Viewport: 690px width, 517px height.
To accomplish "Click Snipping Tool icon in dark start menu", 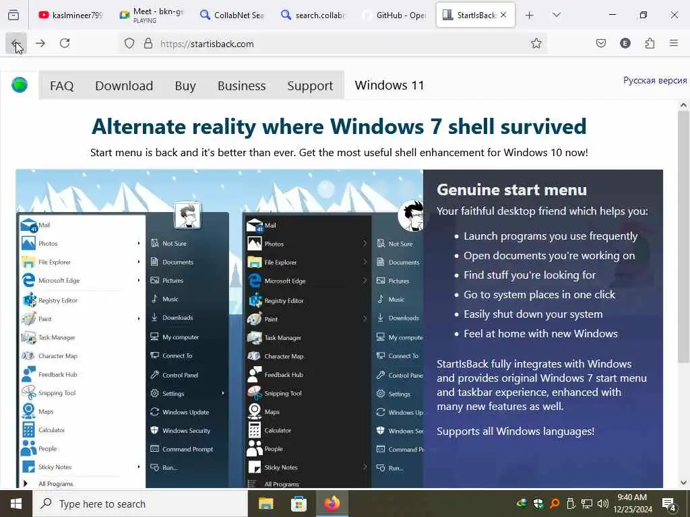I will [255, 392].
